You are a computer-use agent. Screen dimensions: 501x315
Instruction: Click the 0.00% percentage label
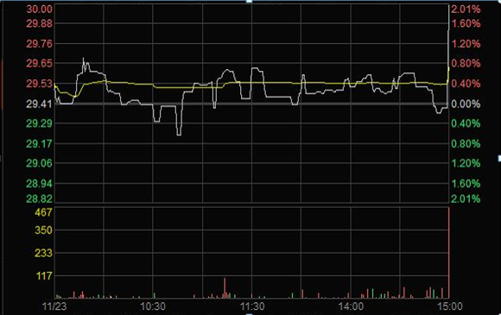pyautogui.click(x=466, y=104)
